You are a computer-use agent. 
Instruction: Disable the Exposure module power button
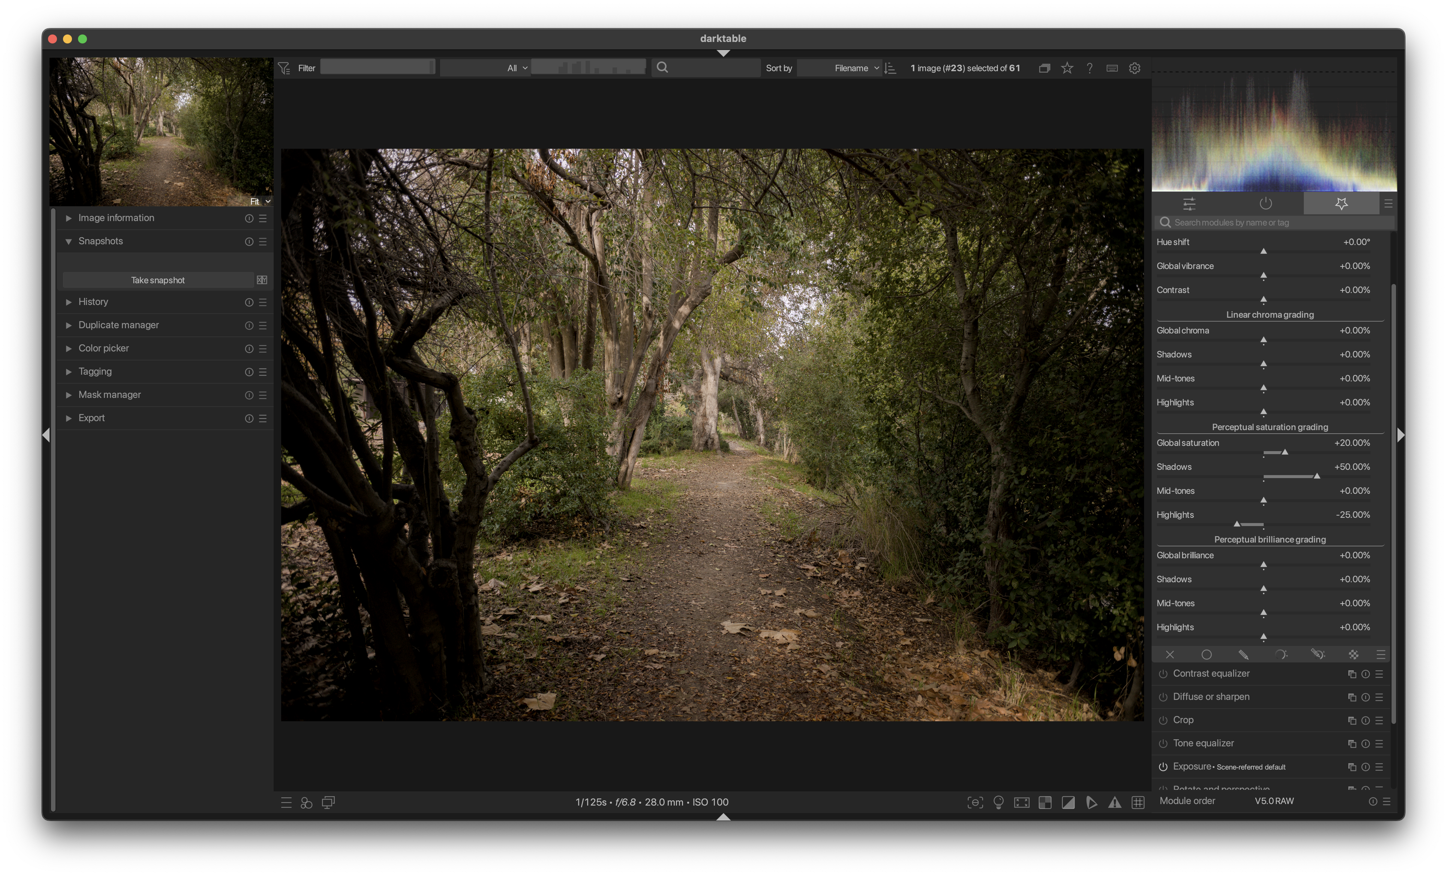click(x=1163, y=767)
